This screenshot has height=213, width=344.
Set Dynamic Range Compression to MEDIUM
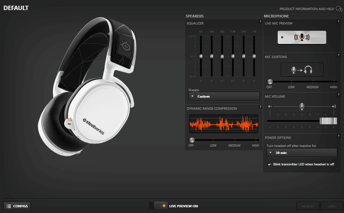(234, 140)
